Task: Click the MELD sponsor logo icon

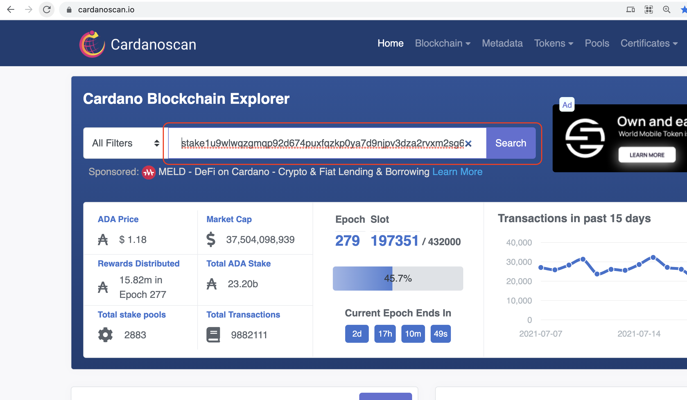Action: click(x=148, y=172)
